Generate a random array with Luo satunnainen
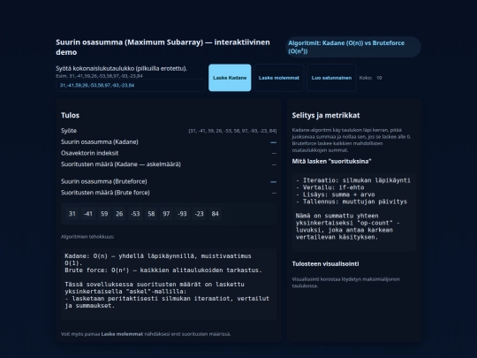Viewport: 477px width, 358px height. (331, 78)
